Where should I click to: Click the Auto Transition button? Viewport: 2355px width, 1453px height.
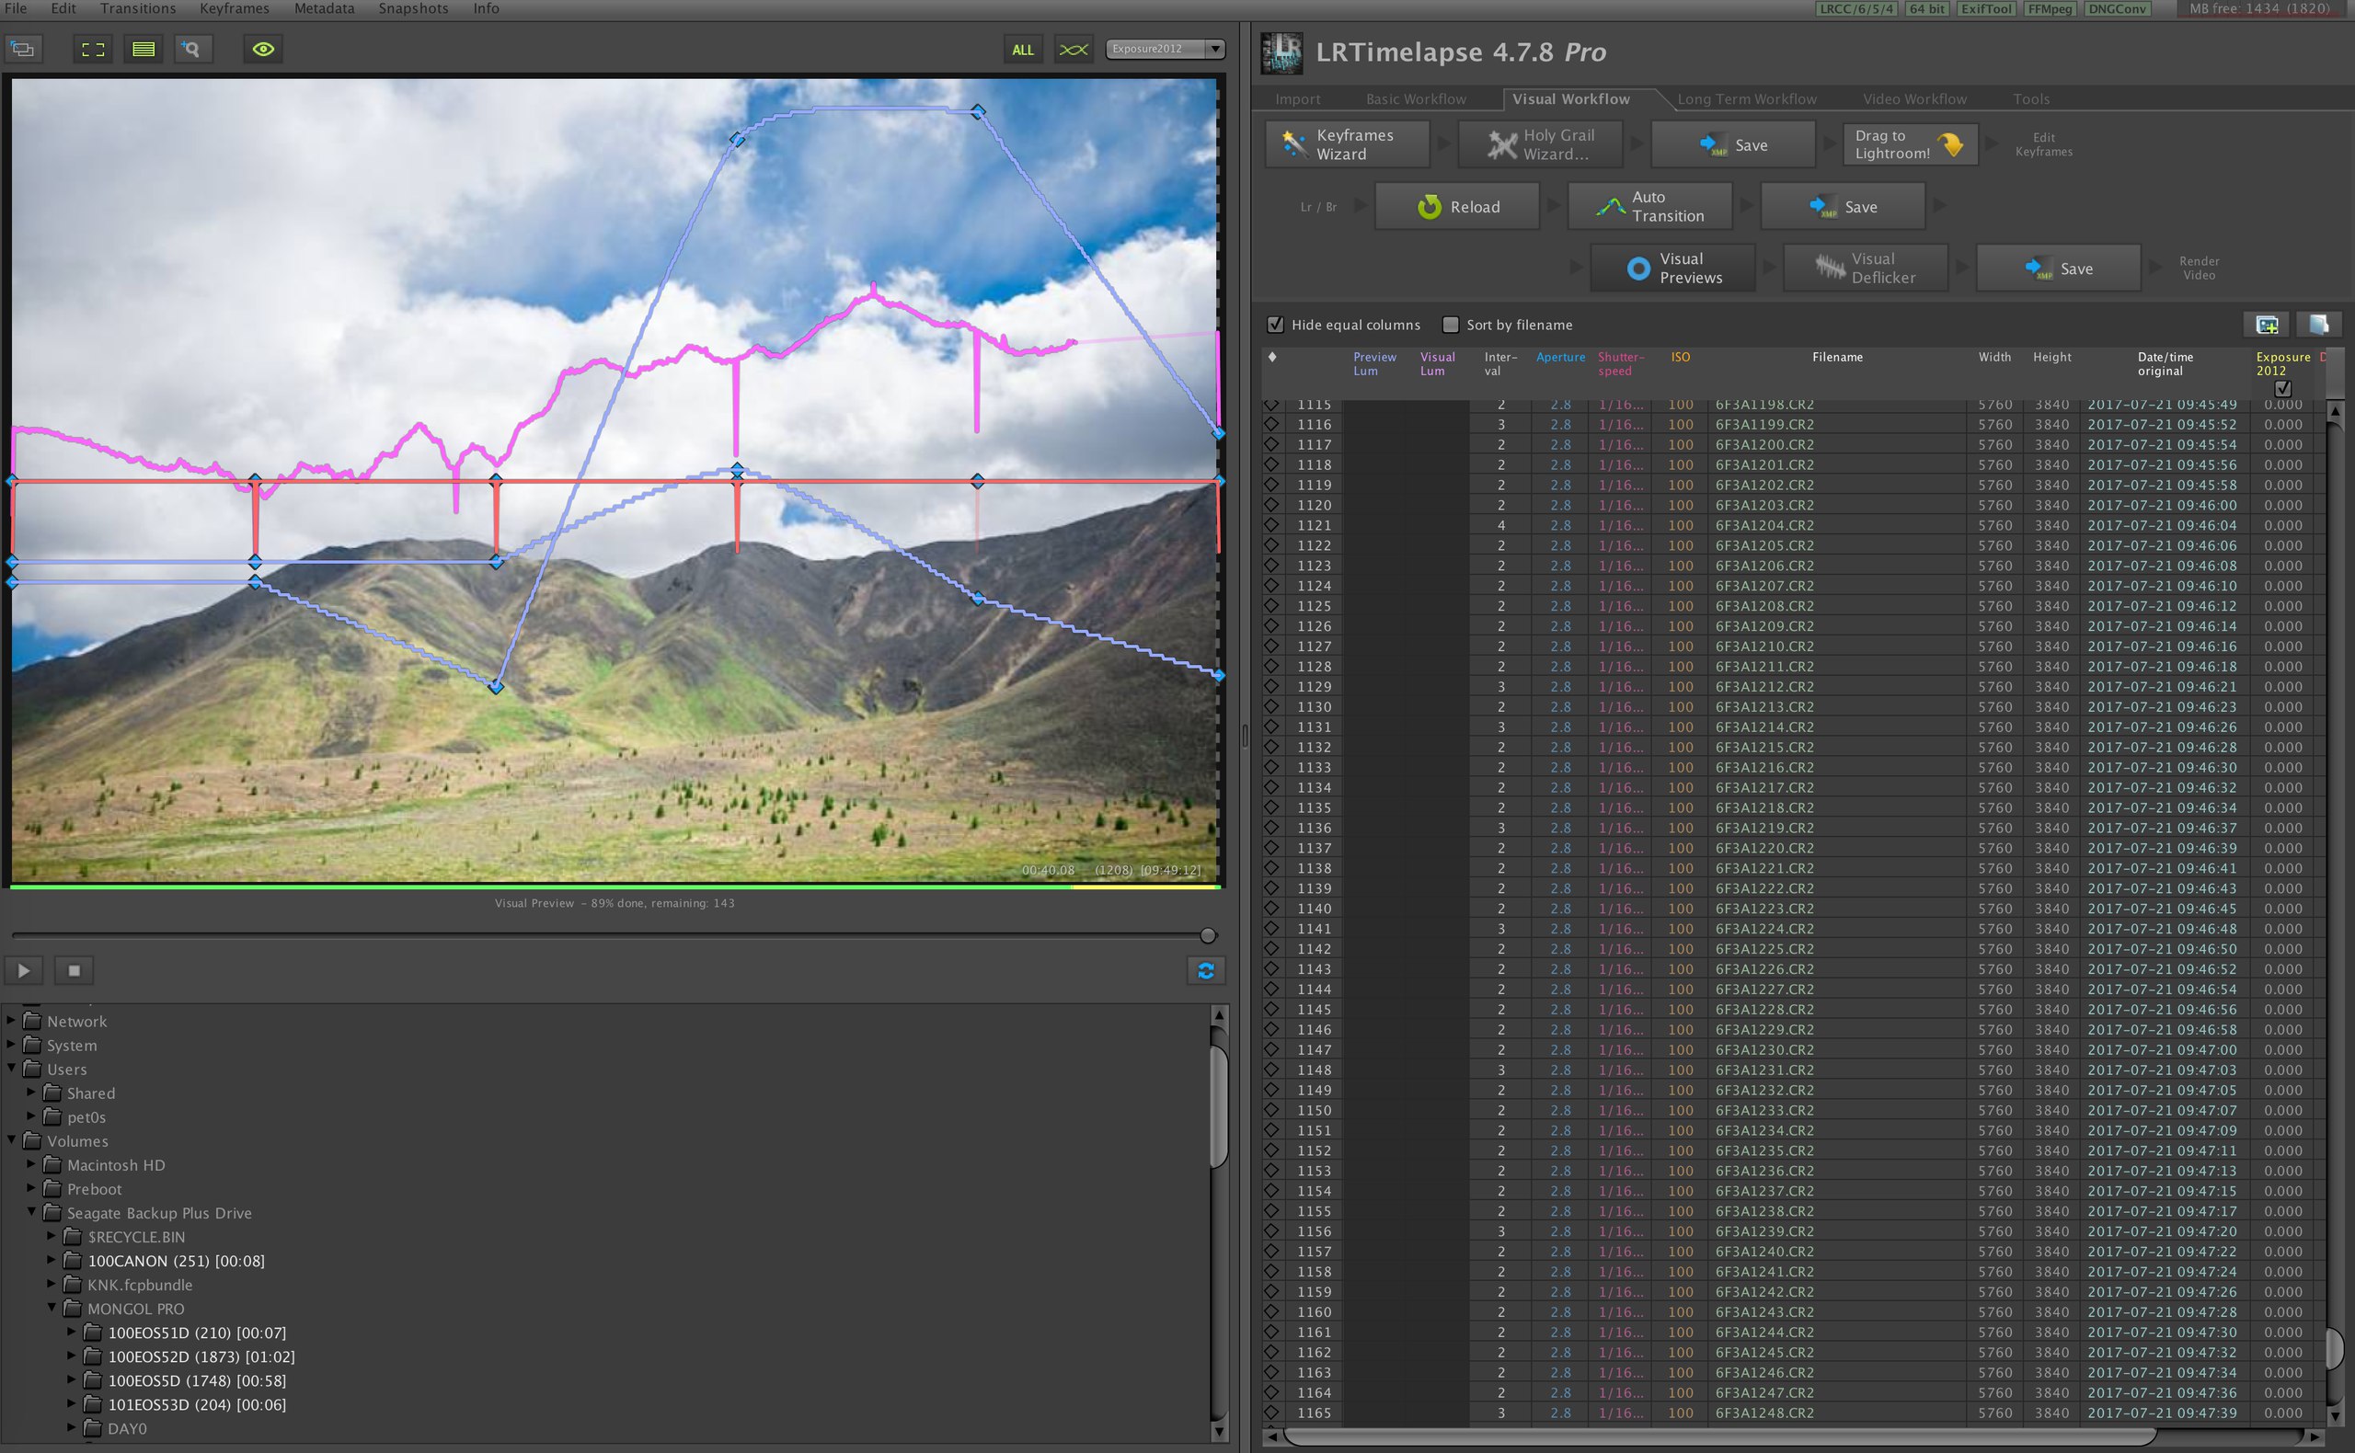point(1650,207)
